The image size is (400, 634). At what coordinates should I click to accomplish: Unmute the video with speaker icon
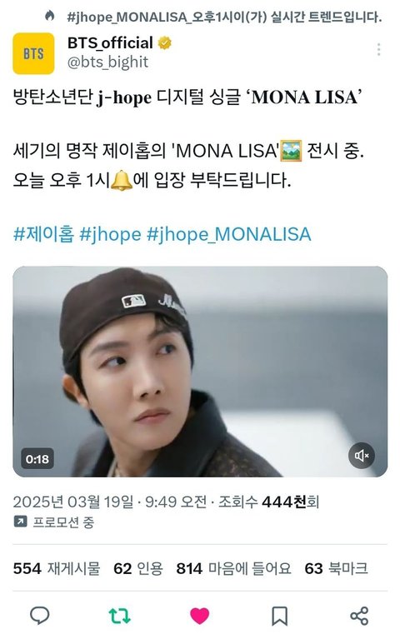pyautogui.click(x=361, y=456)
